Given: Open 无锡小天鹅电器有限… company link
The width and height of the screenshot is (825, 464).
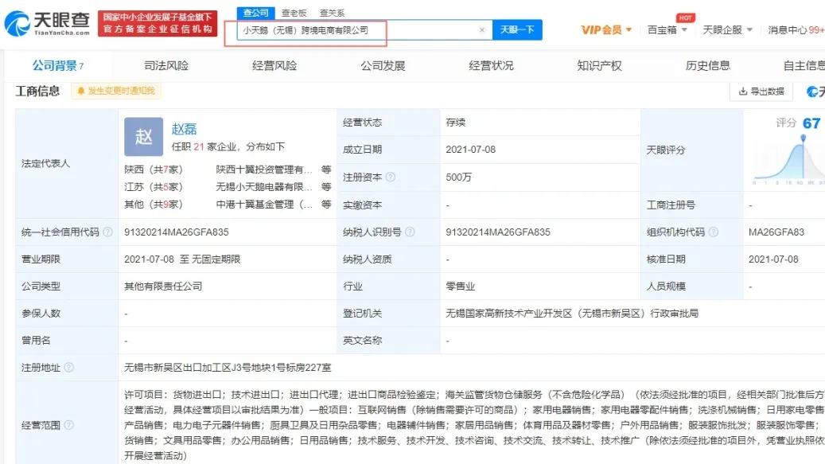Looking at the screenshot, I should pyautogui.click(x=264, y=187).
